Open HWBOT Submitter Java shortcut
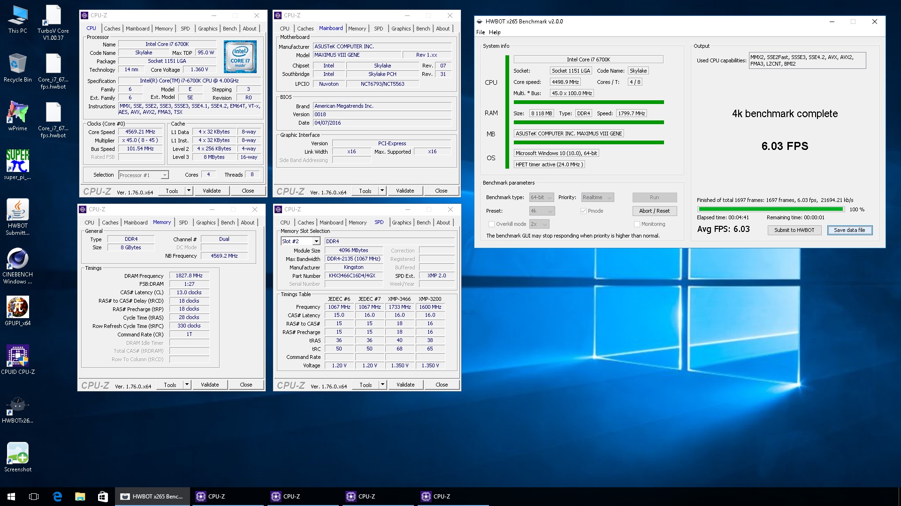 (17, 217)
